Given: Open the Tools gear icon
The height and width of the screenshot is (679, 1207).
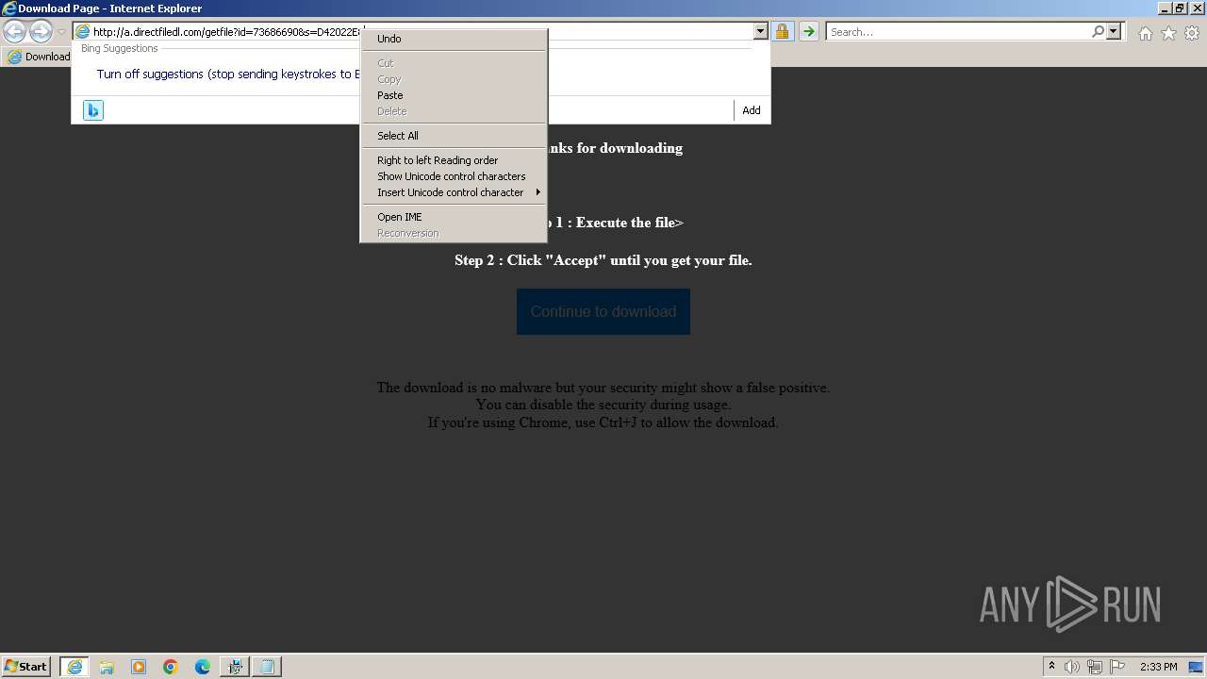Looking at the screenshot, I should tap(1192, 33).
